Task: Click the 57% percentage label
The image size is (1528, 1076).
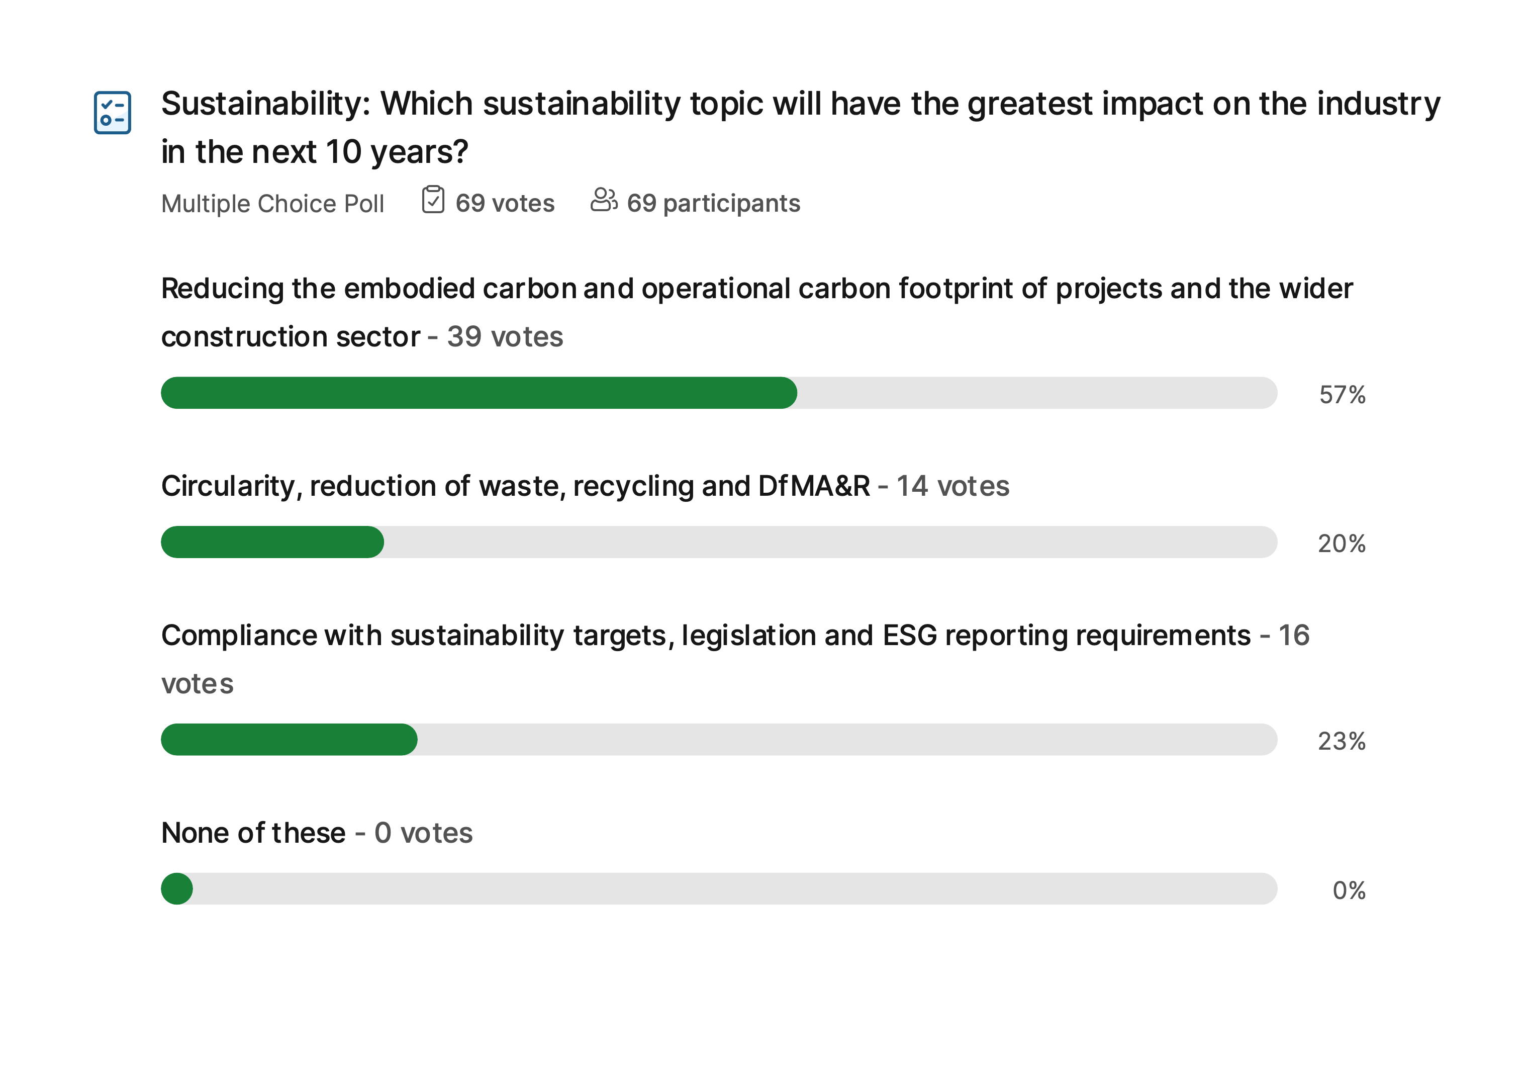Action: (x=1343, y=395)
